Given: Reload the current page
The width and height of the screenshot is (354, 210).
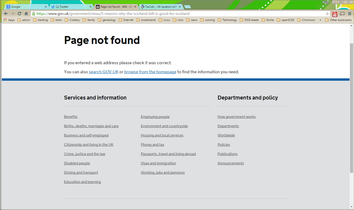Looking at the screenshot, I should 19,13.
